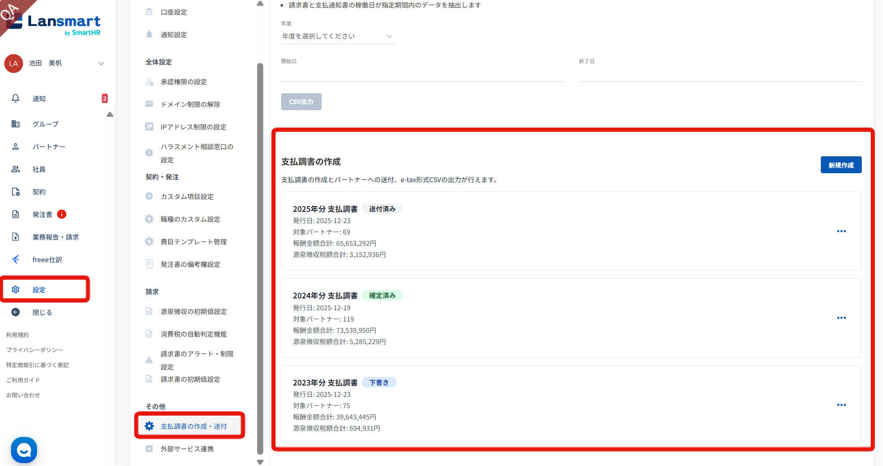
Task: Click the 支払調書の作成・送付 gear icon
Action: click(x=149, y=426)
